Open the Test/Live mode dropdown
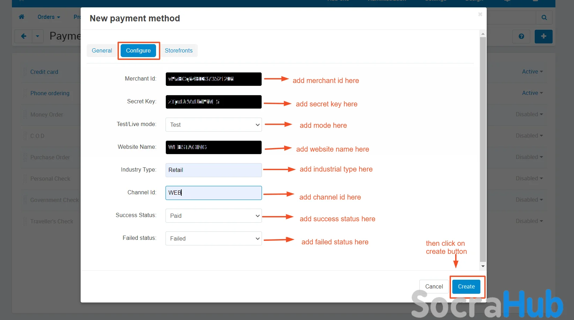The height and width of the screenshot is (320, 574). (214, 125)
